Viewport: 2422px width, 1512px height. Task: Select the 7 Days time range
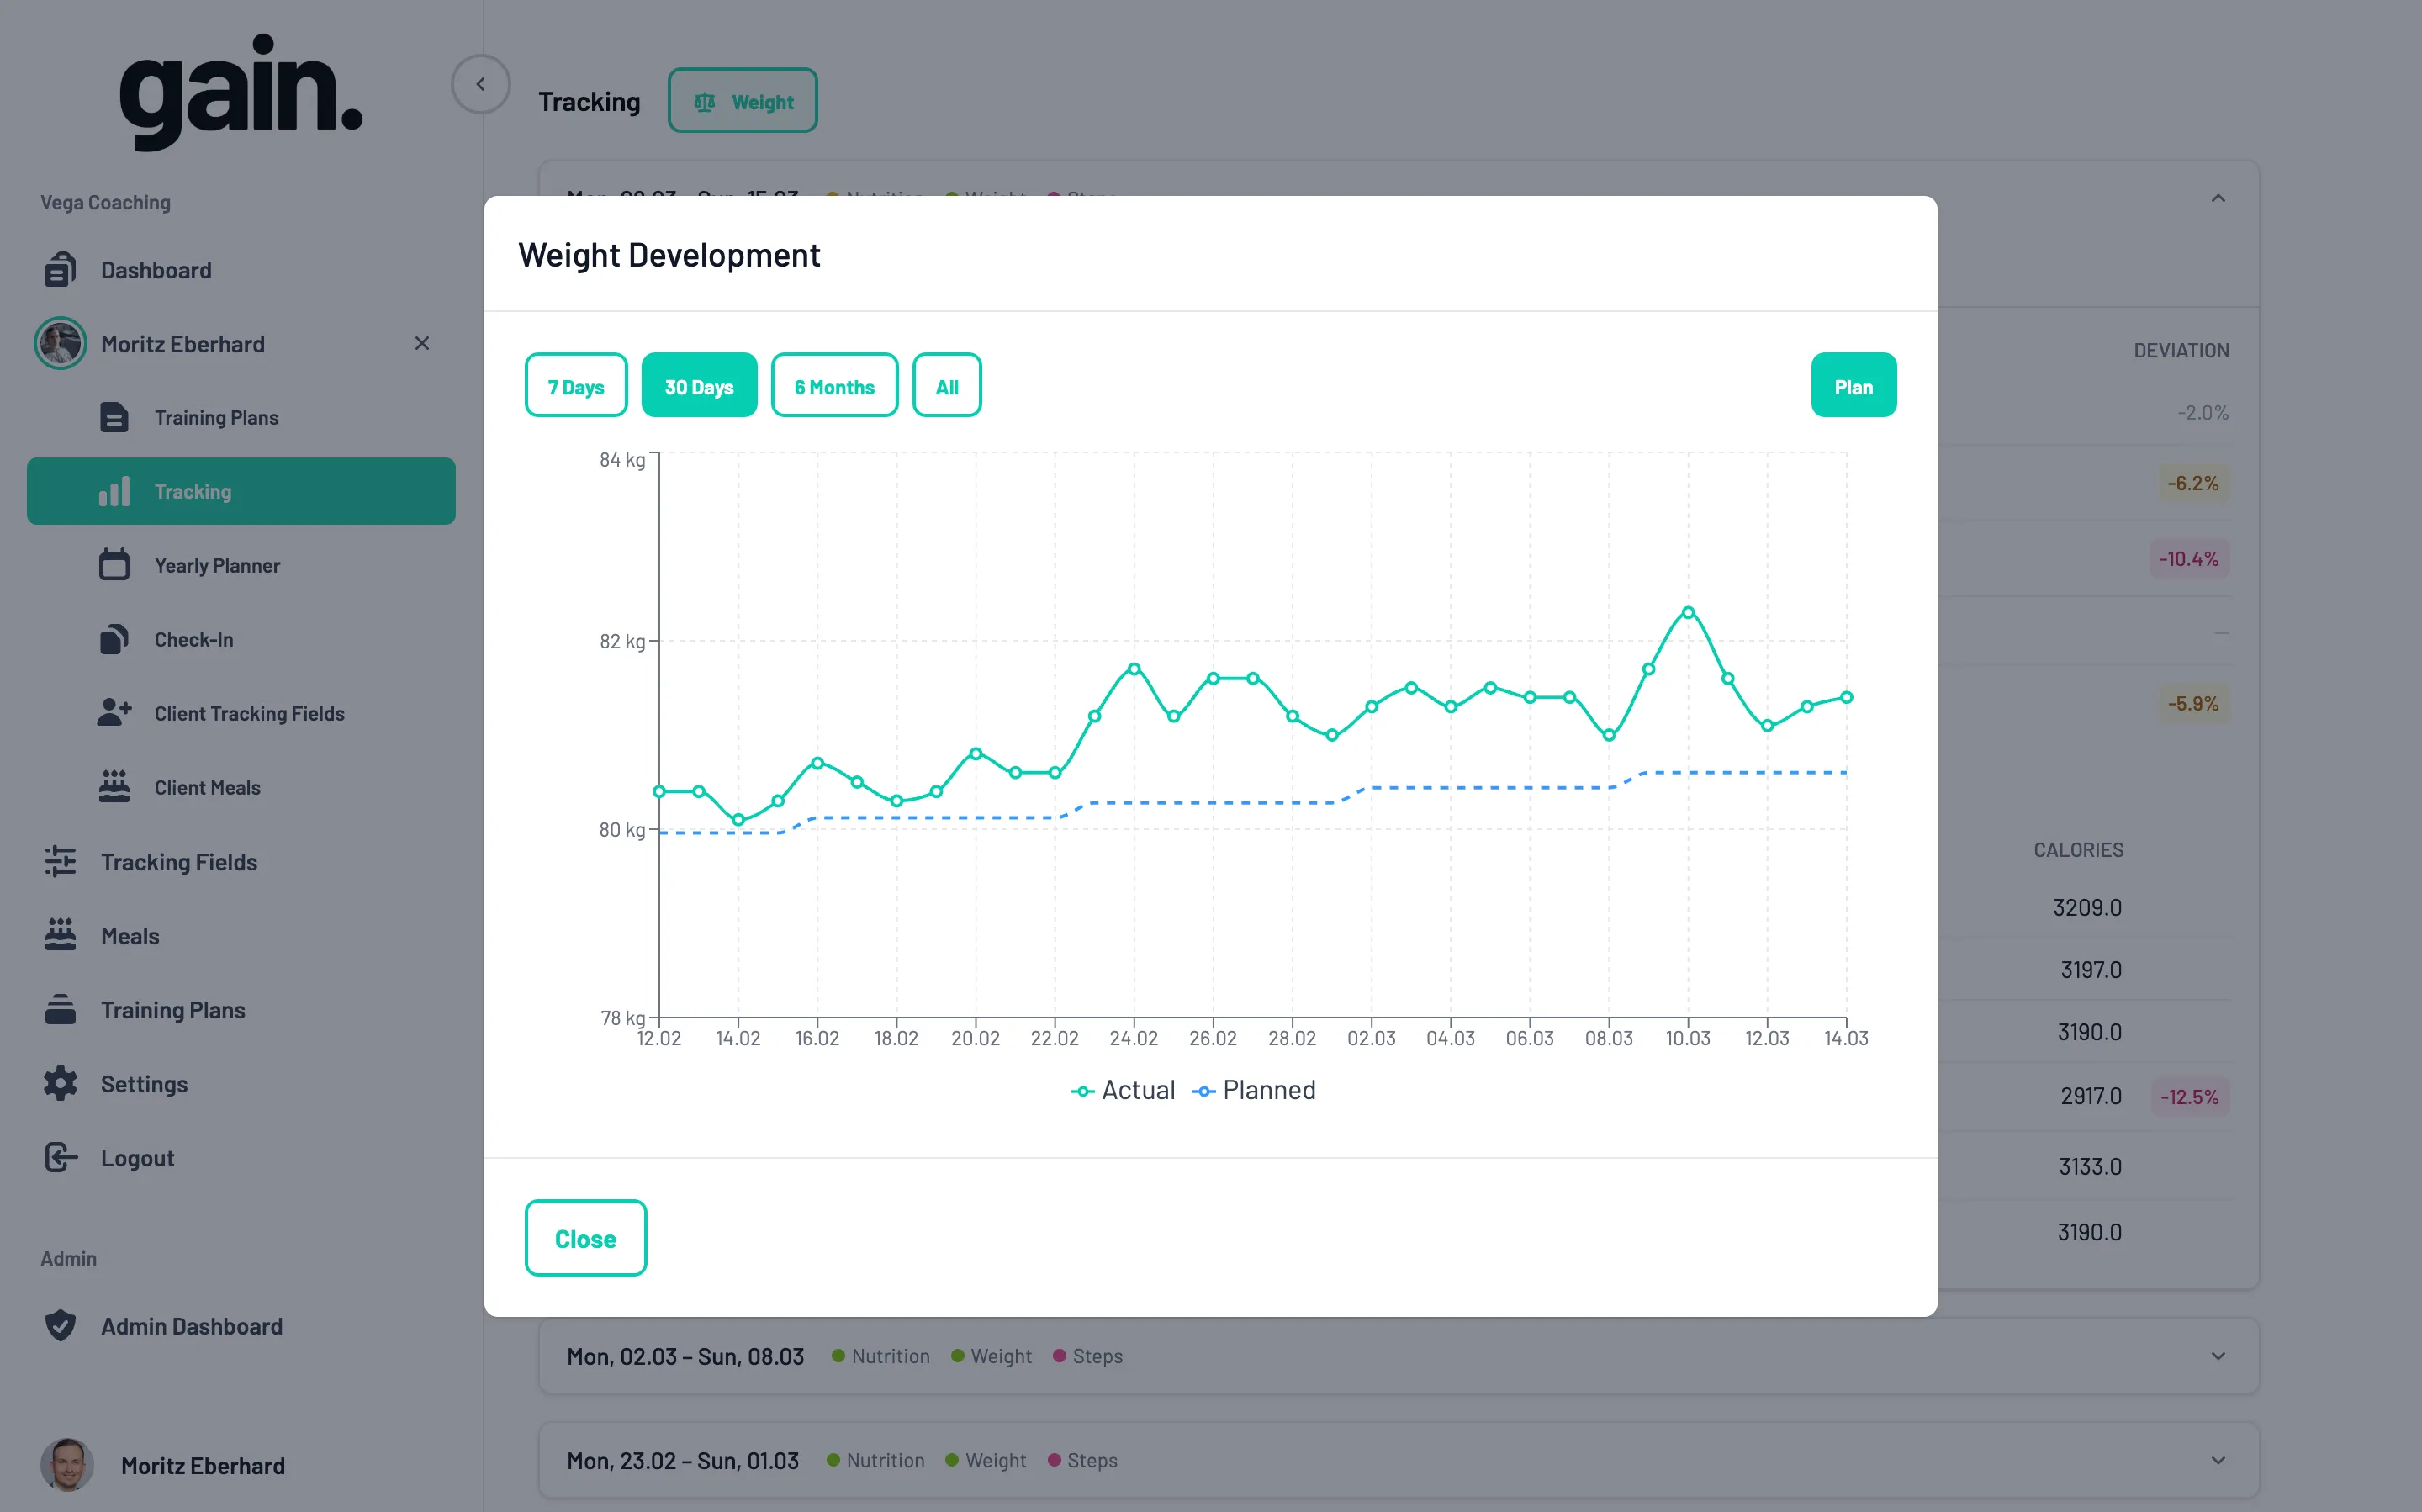576,385
